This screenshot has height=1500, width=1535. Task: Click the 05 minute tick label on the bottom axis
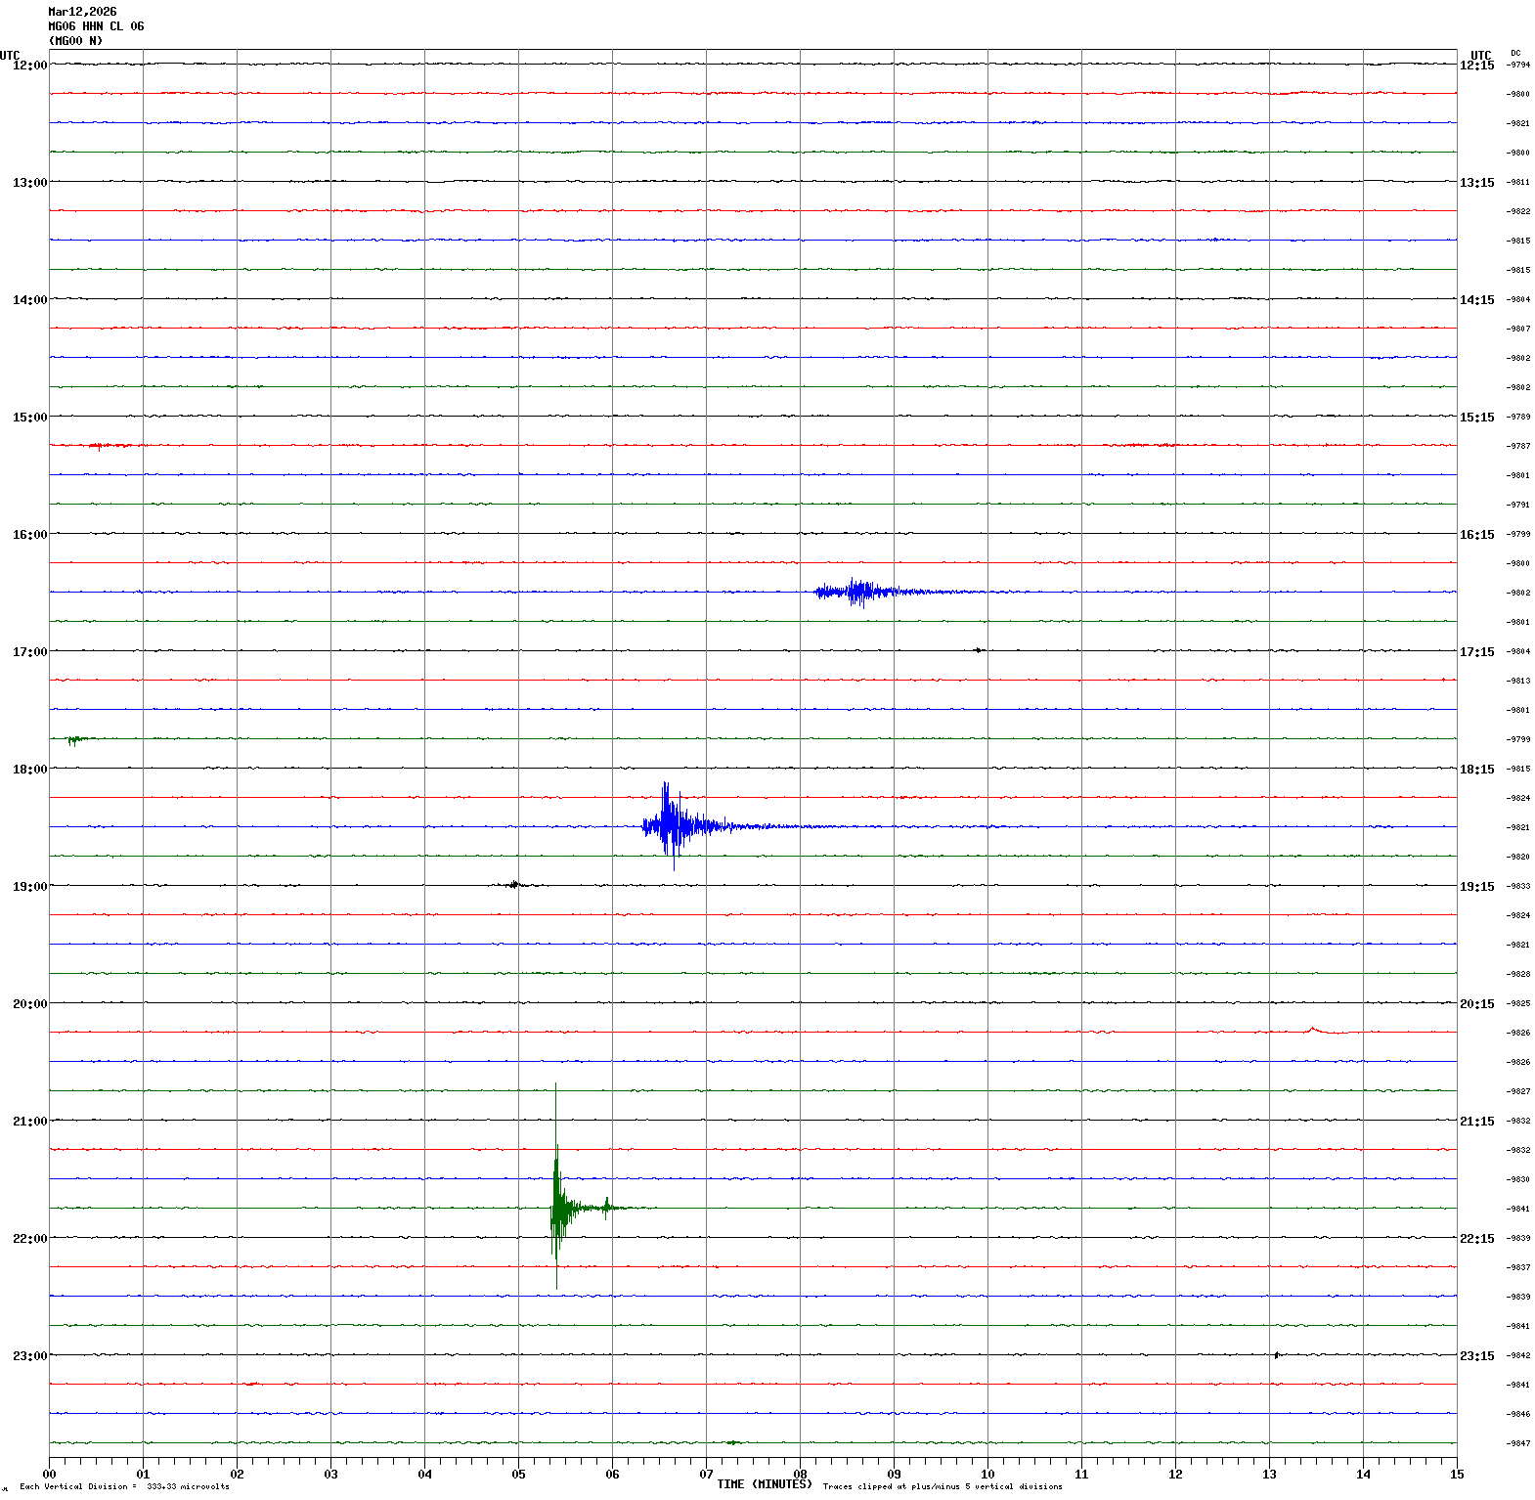click(x=518, y=1474)
